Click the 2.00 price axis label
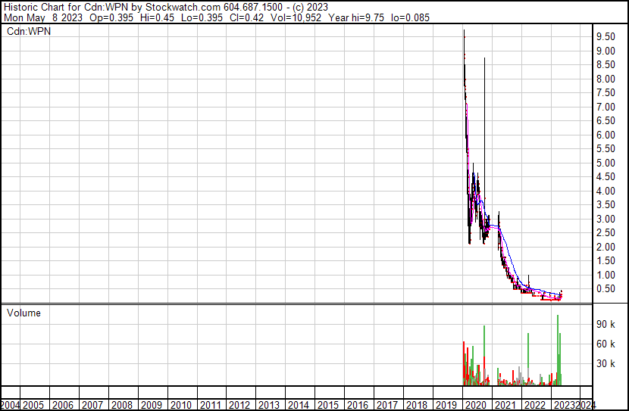Viewport: 629px width, 411px height. tap(606, 248)
